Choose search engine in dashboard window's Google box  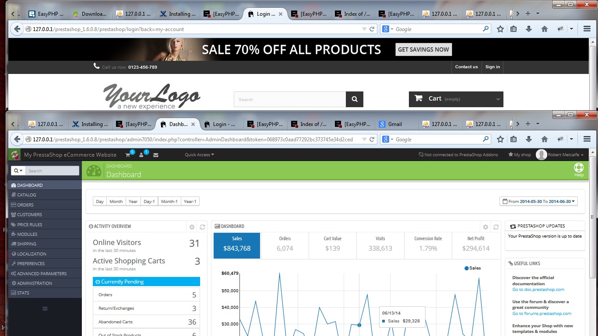pyautogui.click(x=387, y=140)
